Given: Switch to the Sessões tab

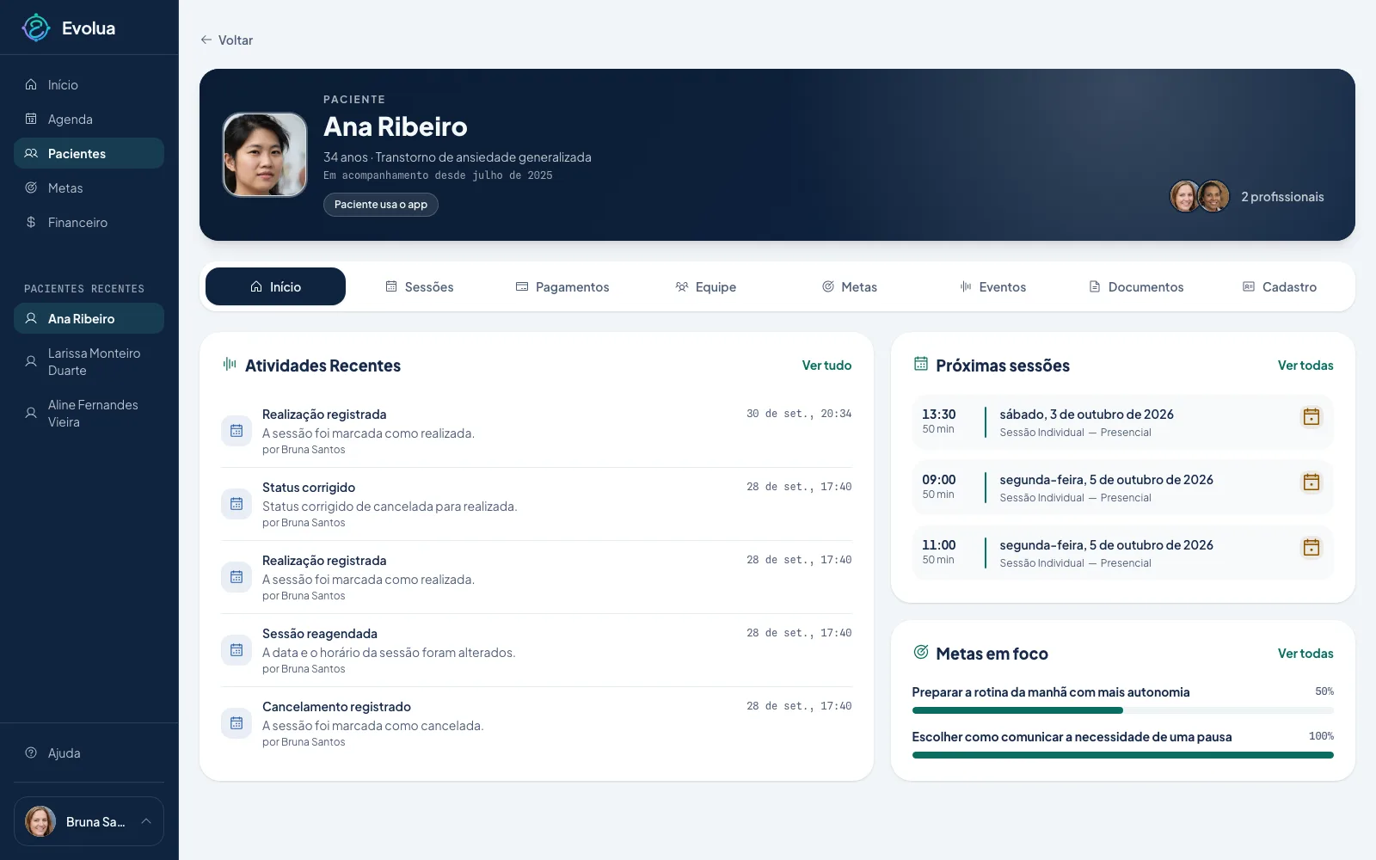Looking at the screenshot, I should pyautogui.click(x=419, y=286).
